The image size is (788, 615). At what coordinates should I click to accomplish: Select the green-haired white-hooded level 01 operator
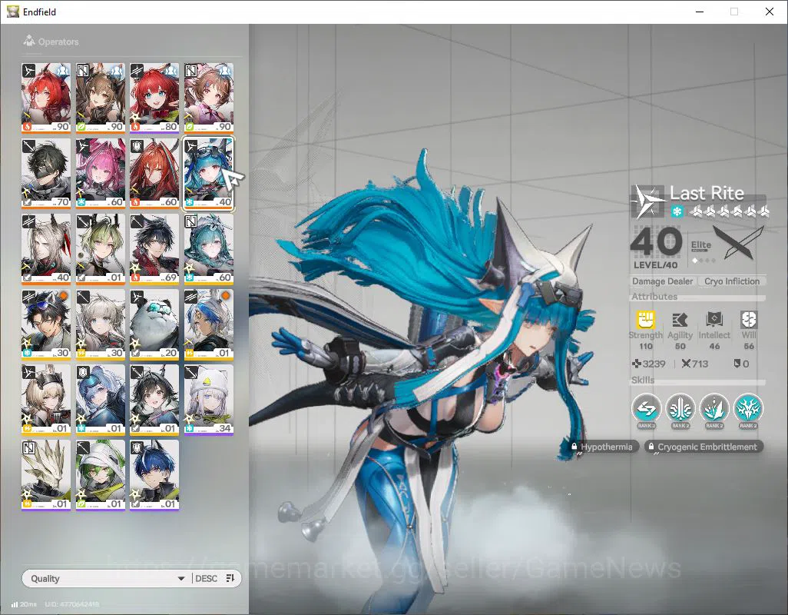coord(100,475)
